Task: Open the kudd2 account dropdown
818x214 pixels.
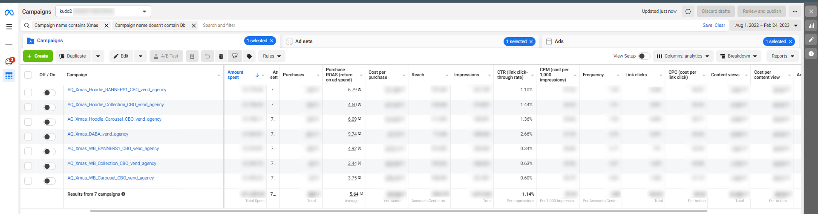Action: coord(104,12)
